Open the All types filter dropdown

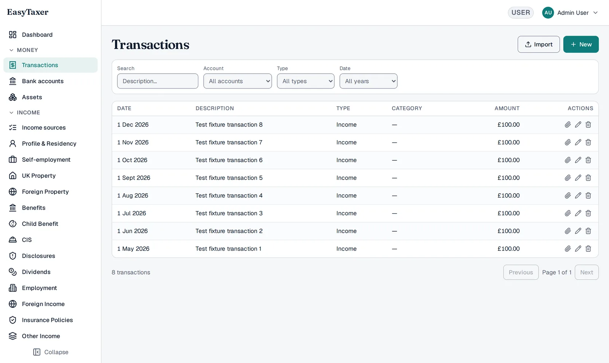(306, 81)
